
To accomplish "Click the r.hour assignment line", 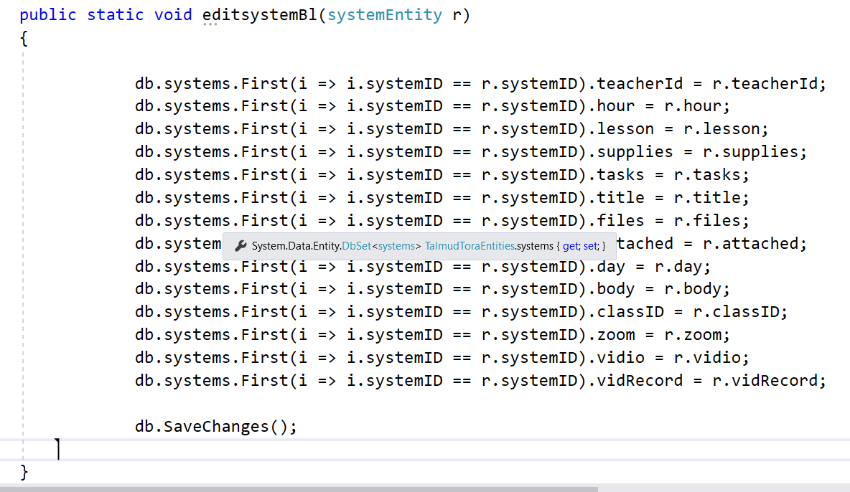I will [x=433, y=106].
